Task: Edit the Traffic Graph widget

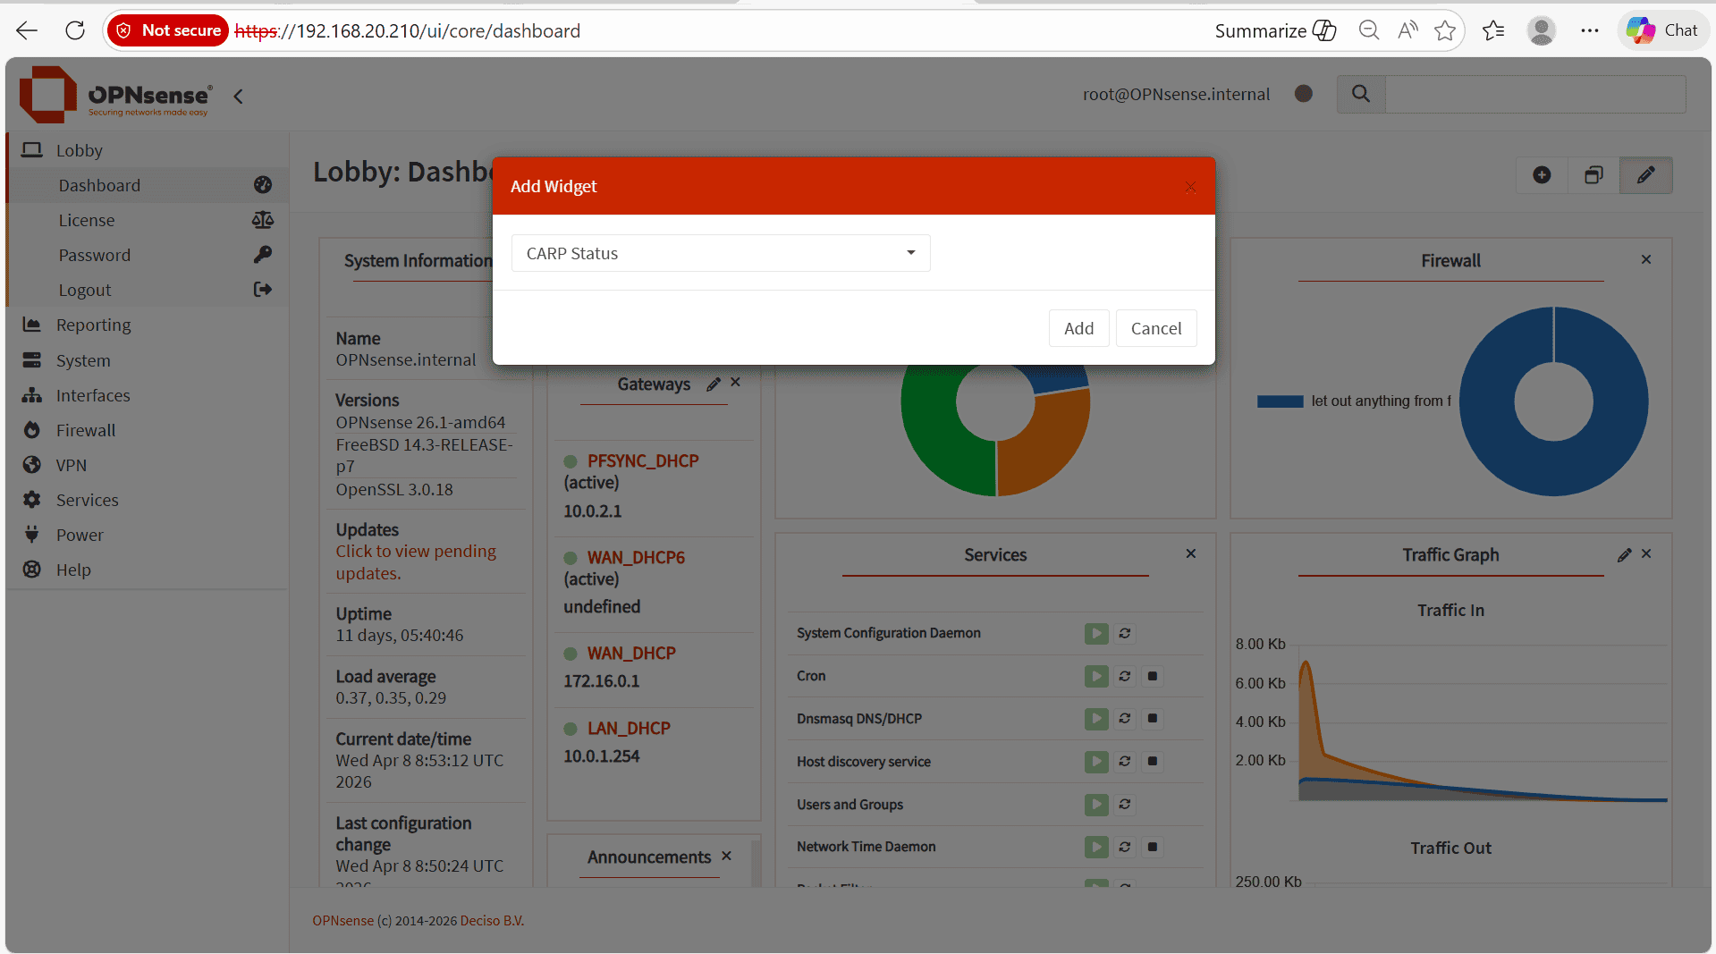Action: pyautogui.click(x=1624, y=555)
